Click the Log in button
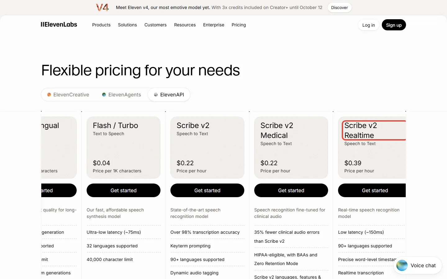Screen dimensions: 447x279 [368, 25]
